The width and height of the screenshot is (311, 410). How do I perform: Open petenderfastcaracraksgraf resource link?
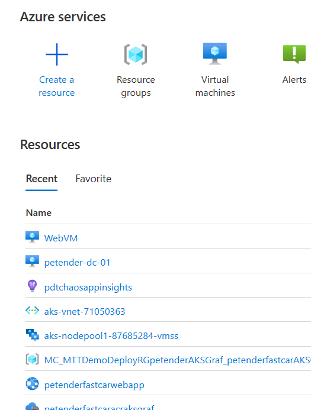[99, 407]
